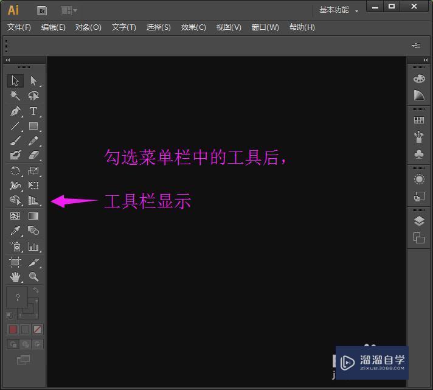Switch to Draw Behind mode
The image size is (433, 390).
(26, 344)
